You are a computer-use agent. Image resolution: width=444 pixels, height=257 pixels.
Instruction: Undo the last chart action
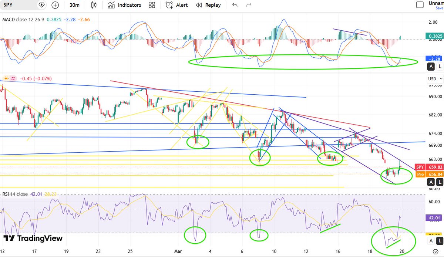(235, 5)
